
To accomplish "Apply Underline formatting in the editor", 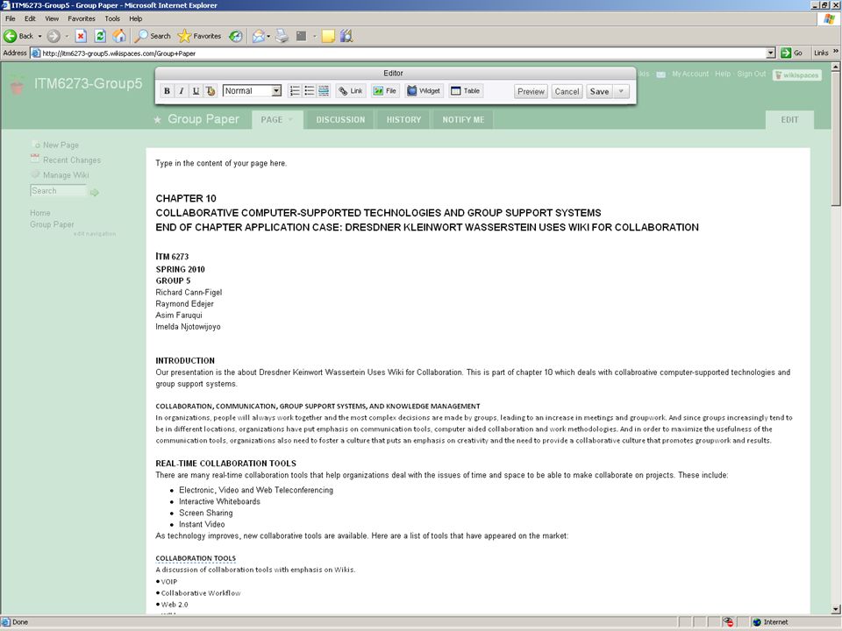I will (x=196, y=90).
